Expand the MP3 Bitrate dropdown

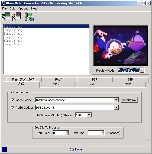pyautogui.click(x=89, y=115)
